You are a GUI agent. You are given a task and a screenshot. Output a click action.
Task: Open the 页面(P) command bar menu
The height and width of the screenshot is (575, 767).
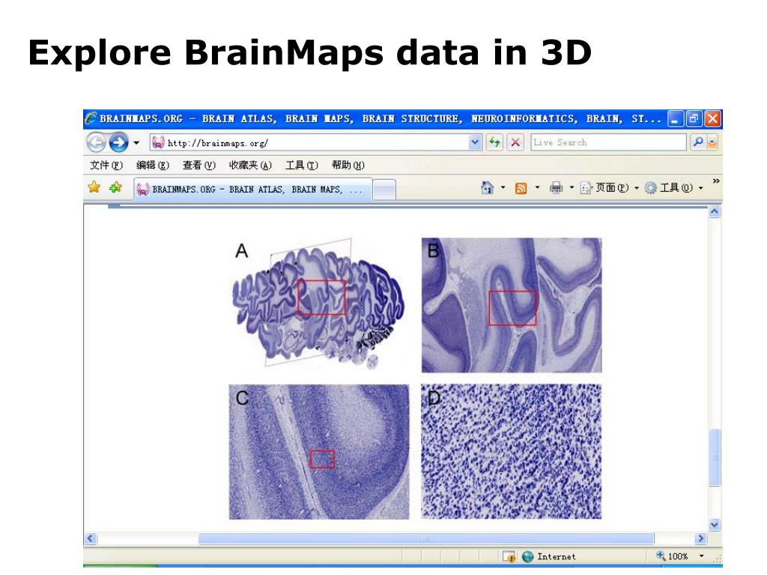click(610, 188)
